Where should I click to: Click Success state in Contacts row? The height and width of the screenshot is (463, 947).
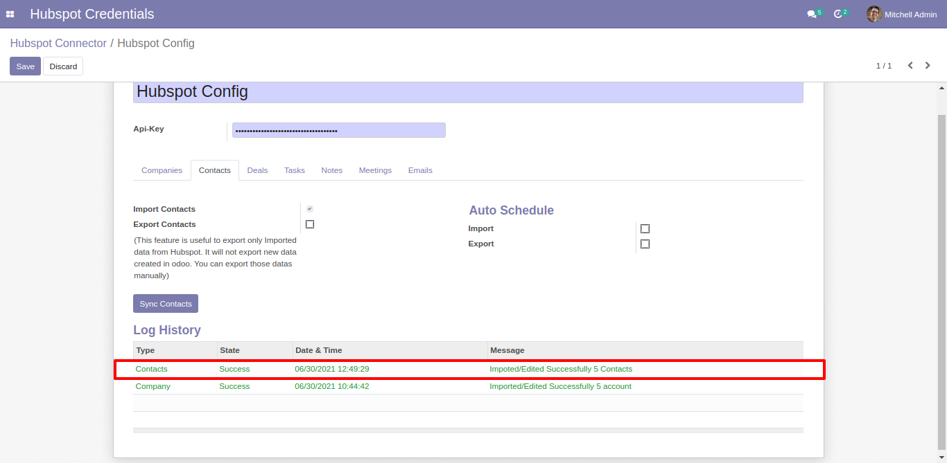click(234, 369)
